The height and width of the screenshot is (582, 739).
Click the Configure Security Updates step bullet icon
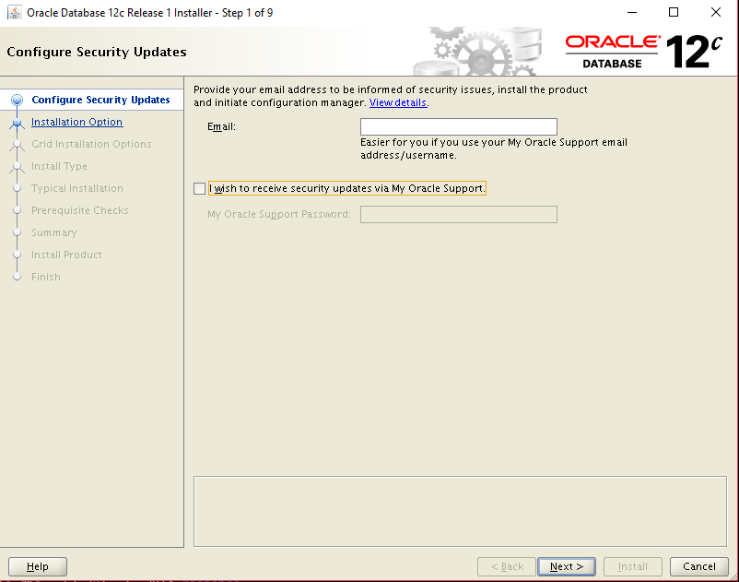17,100
